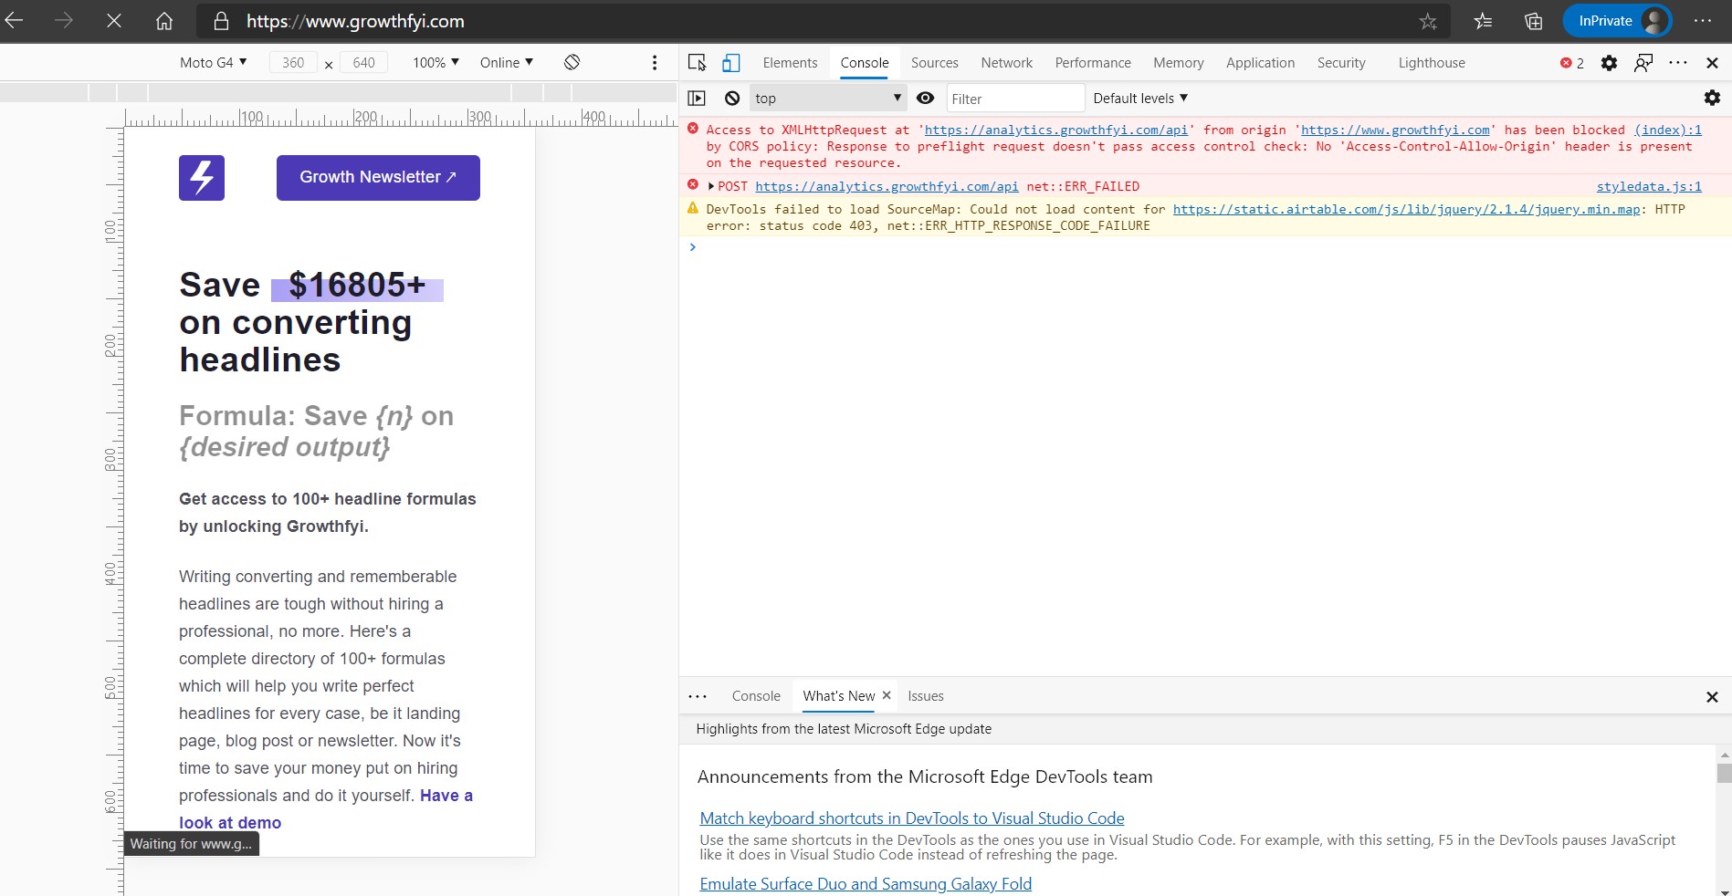Click the red error count badge
This screenshot has height=896, width=1732.
[x=1572, y=63]
